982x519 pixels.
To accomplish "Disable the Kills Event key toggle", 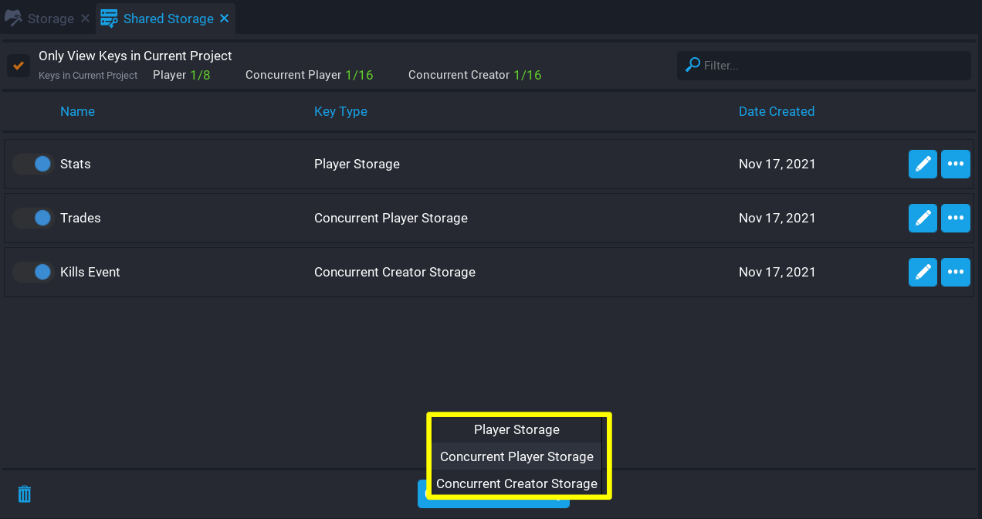I will pos(32,272).
